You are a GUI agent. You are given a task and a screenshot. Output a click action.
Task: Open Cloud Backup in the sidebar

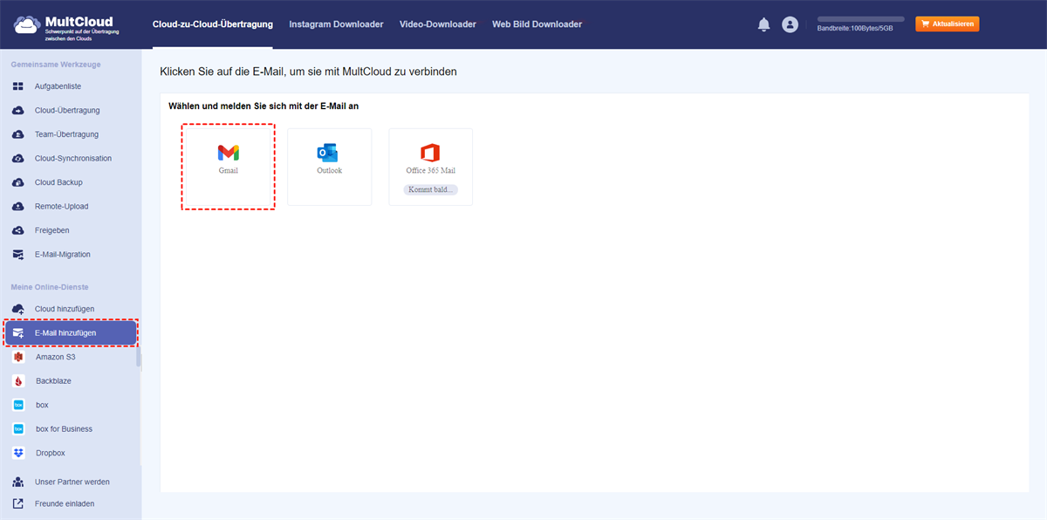(x=58, y=182)
